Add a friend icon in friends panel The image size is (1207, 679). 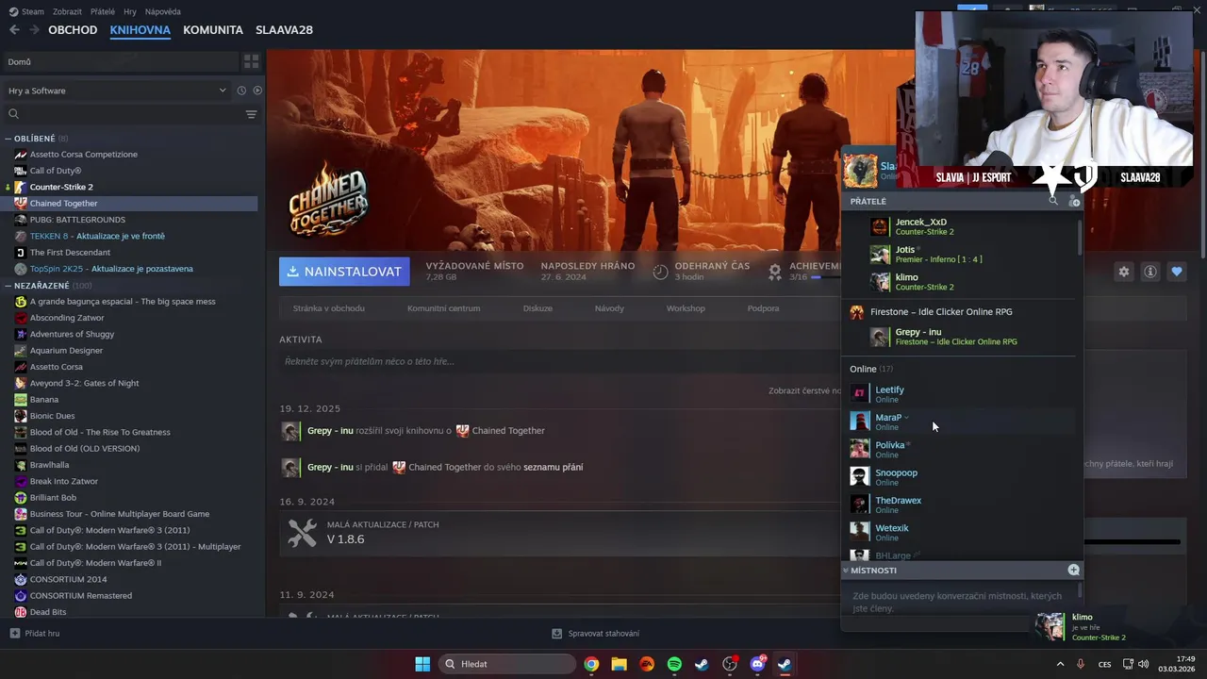pyautogui.click(x=1073, y=201)
